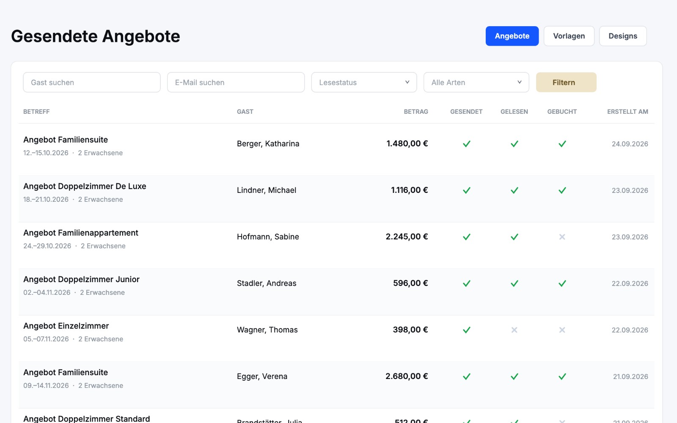Click creation date 21.09.2026 for Egger, Verena
Image resolution: width=677 pixels, height=423 pixels.
630,376
